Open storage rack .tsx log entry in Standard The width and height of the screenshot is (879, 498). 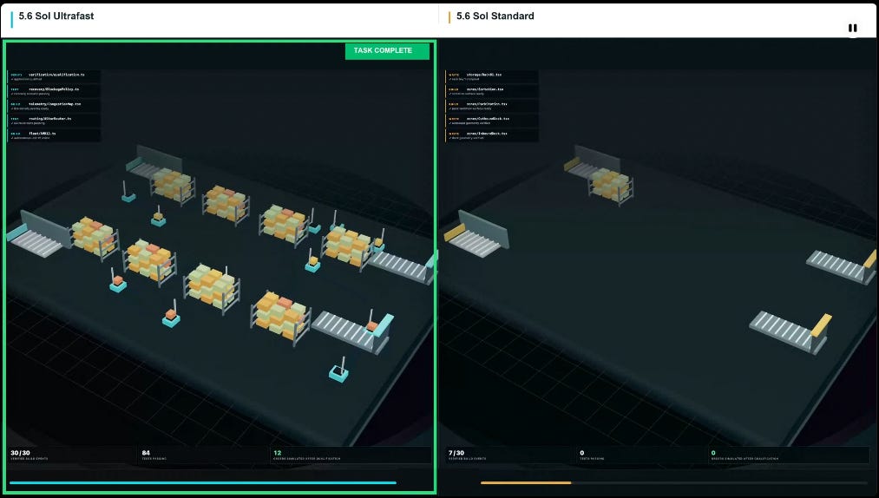click(492, 76)
